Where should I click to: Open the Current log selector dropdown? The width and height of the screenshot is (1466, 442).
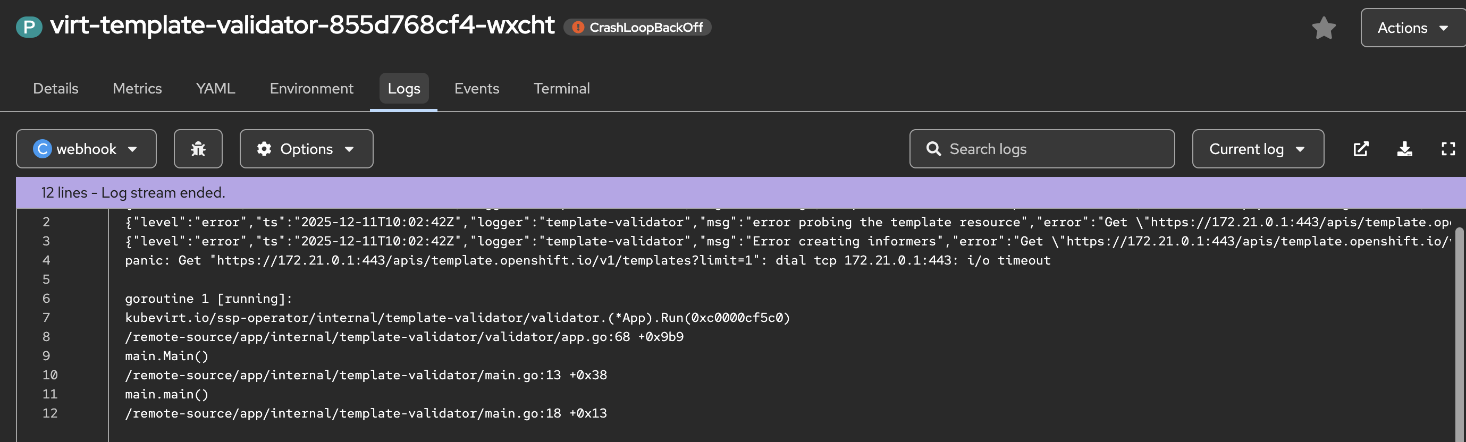click(x=1257, y=149)
